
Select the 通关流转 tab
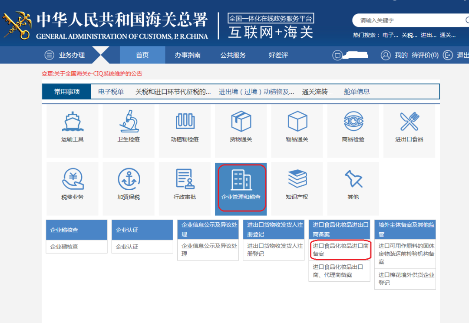tap(315, 92)
